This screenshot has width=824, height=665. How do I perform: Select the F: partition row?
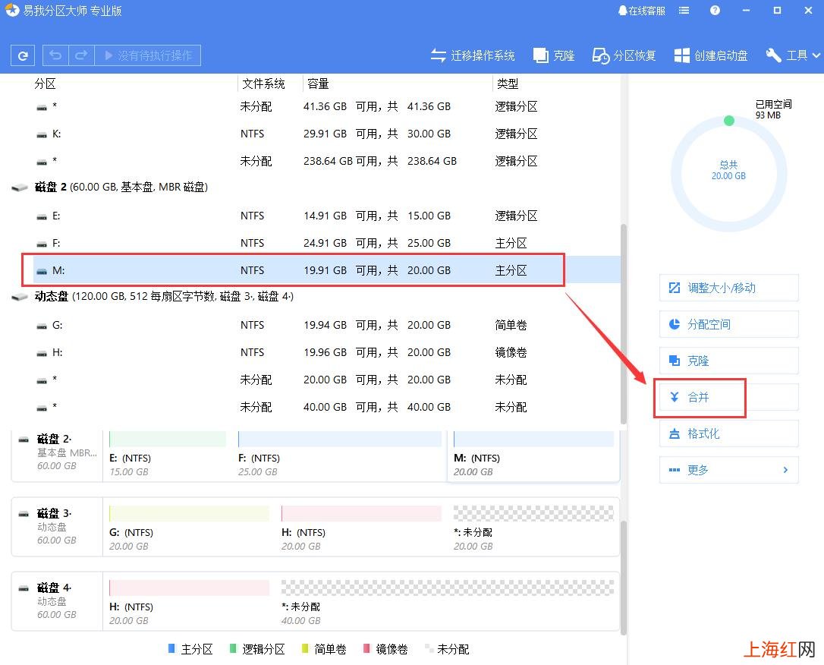coord(326,243)
